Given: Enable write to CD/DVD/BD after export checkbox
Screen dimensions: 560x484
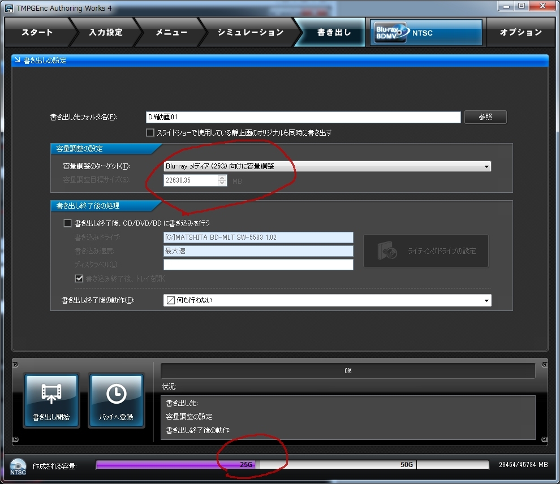Looking at the screenshot, I should (67, 223).
